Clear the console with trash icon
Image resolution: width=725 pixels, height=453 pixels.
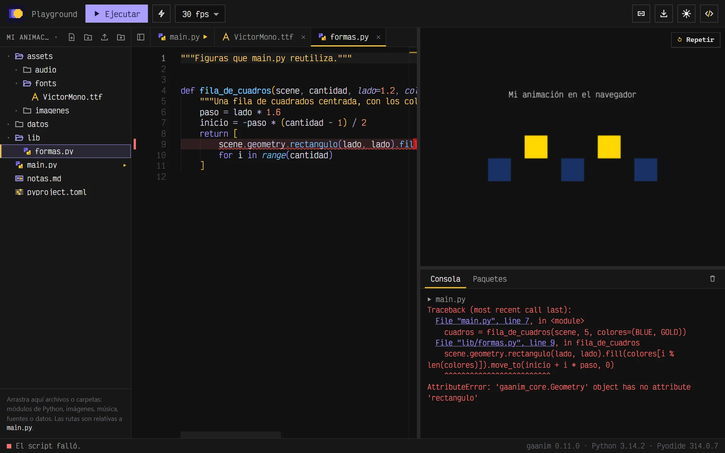tap(713, 279)
